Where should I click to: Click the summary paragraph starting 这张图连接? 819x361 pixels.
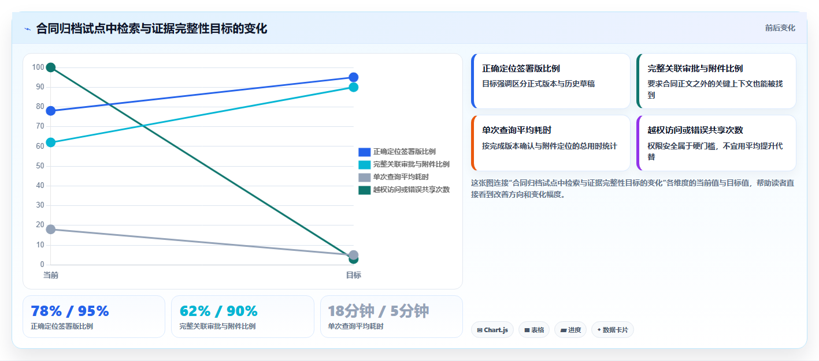click(632, 189)
